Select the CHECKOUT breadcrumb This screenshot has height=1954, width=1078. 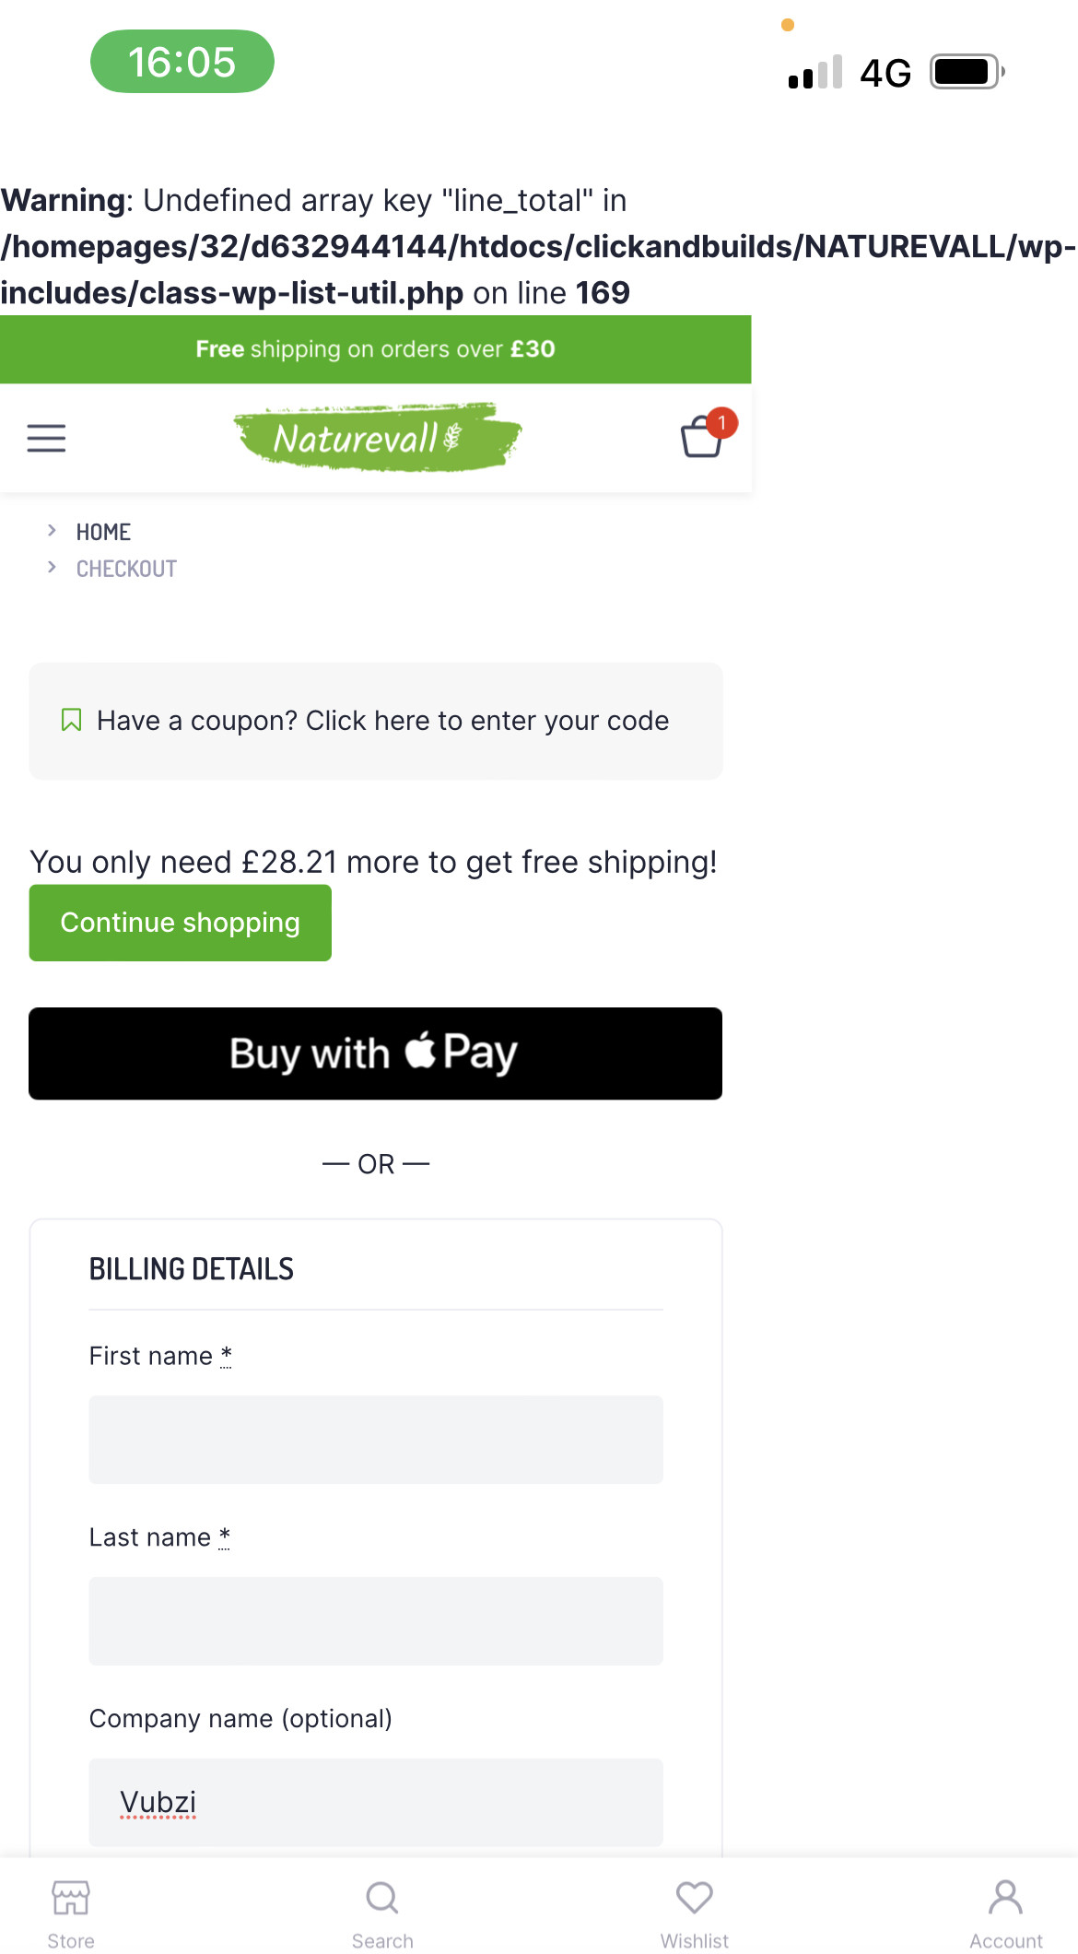126,569
